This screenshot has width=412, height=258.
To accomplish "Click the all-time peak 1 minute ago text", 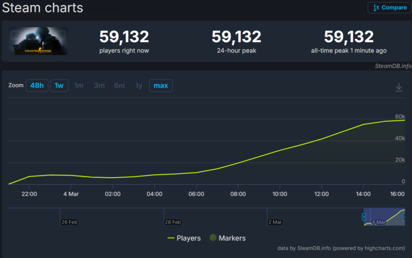I will click(349, 50).
